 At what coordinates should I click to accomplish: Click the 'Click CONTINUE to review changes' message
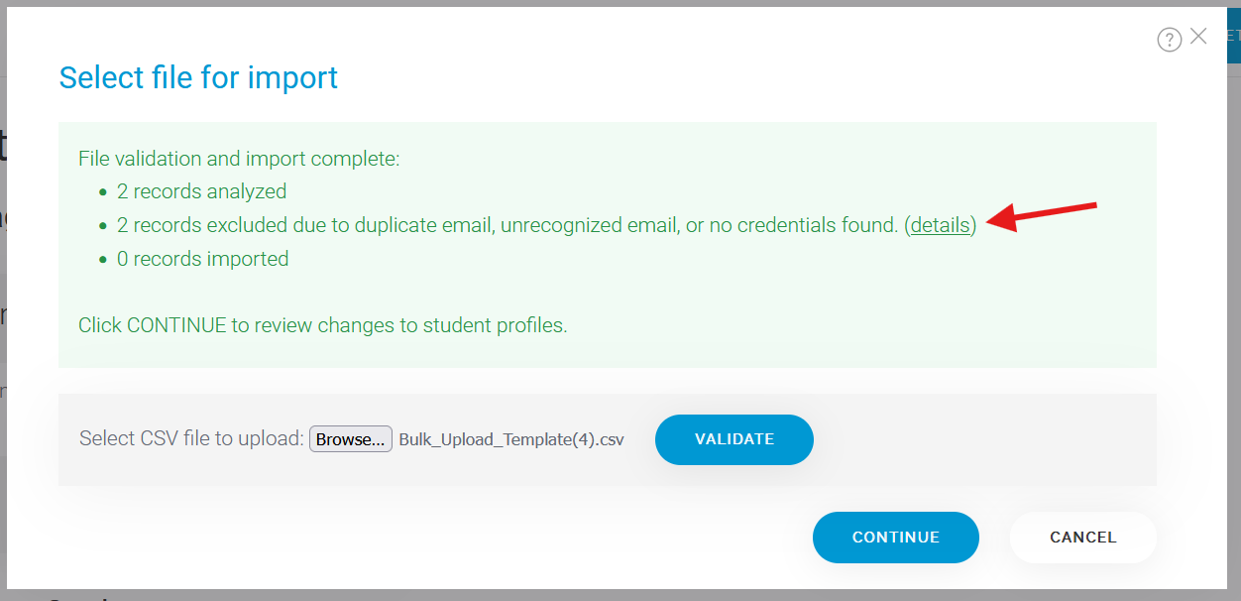click(x=323, y=325)
